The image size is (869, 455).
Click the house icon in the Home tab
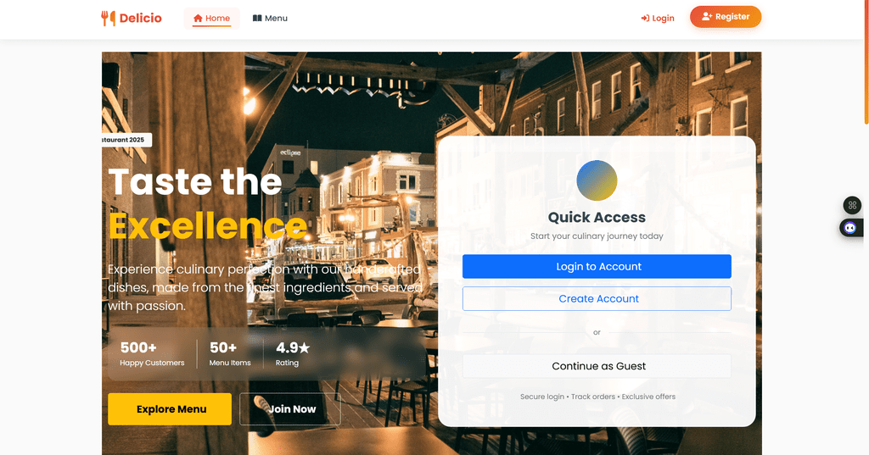tap(198, 19)
